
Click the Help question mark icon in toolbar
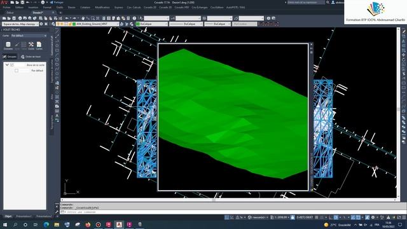(x=134, y=18)
